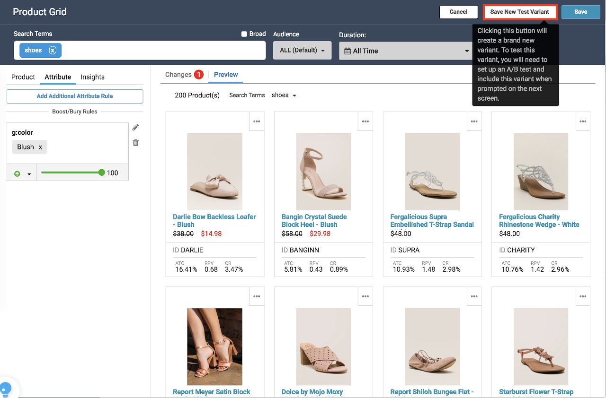Open options menu for Starburst Flower T-Strap

[583, 296]
